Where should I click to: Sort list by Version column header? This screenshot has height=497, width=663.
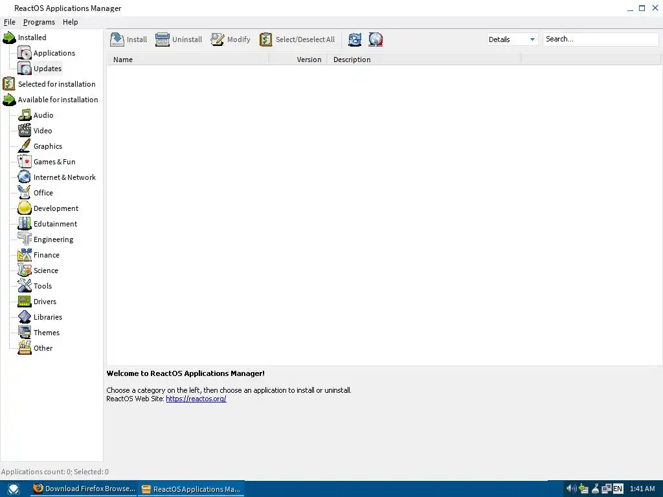[298, 60]
